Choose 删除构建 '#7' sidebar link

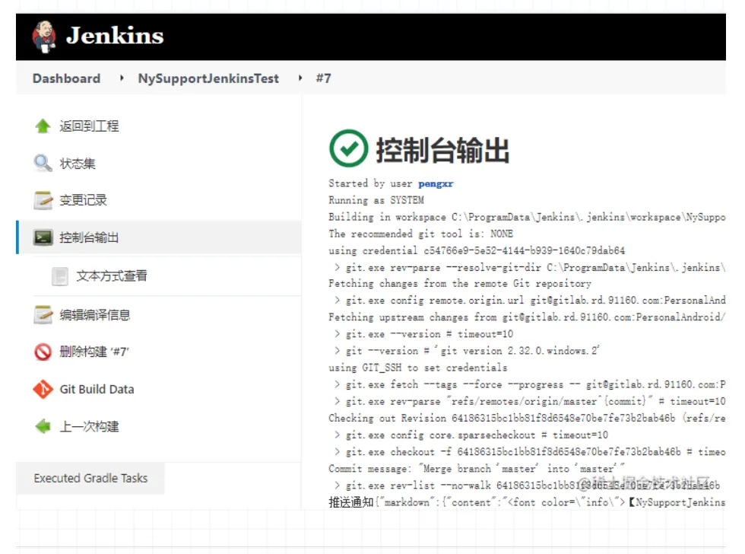click(94, 352)
